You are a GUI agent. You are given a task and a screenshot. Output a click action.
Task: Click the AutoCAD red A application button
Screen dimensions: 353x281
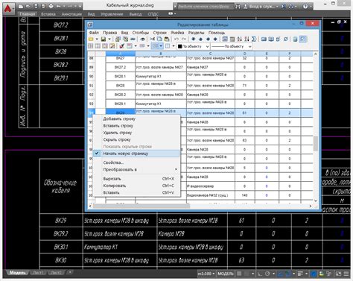click(8, 9)
